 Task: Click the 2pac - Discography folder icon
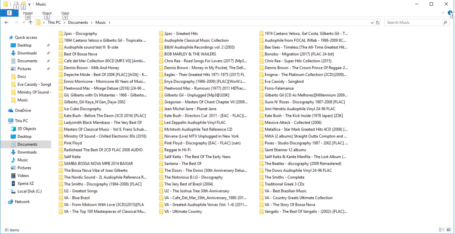[61, 33]
